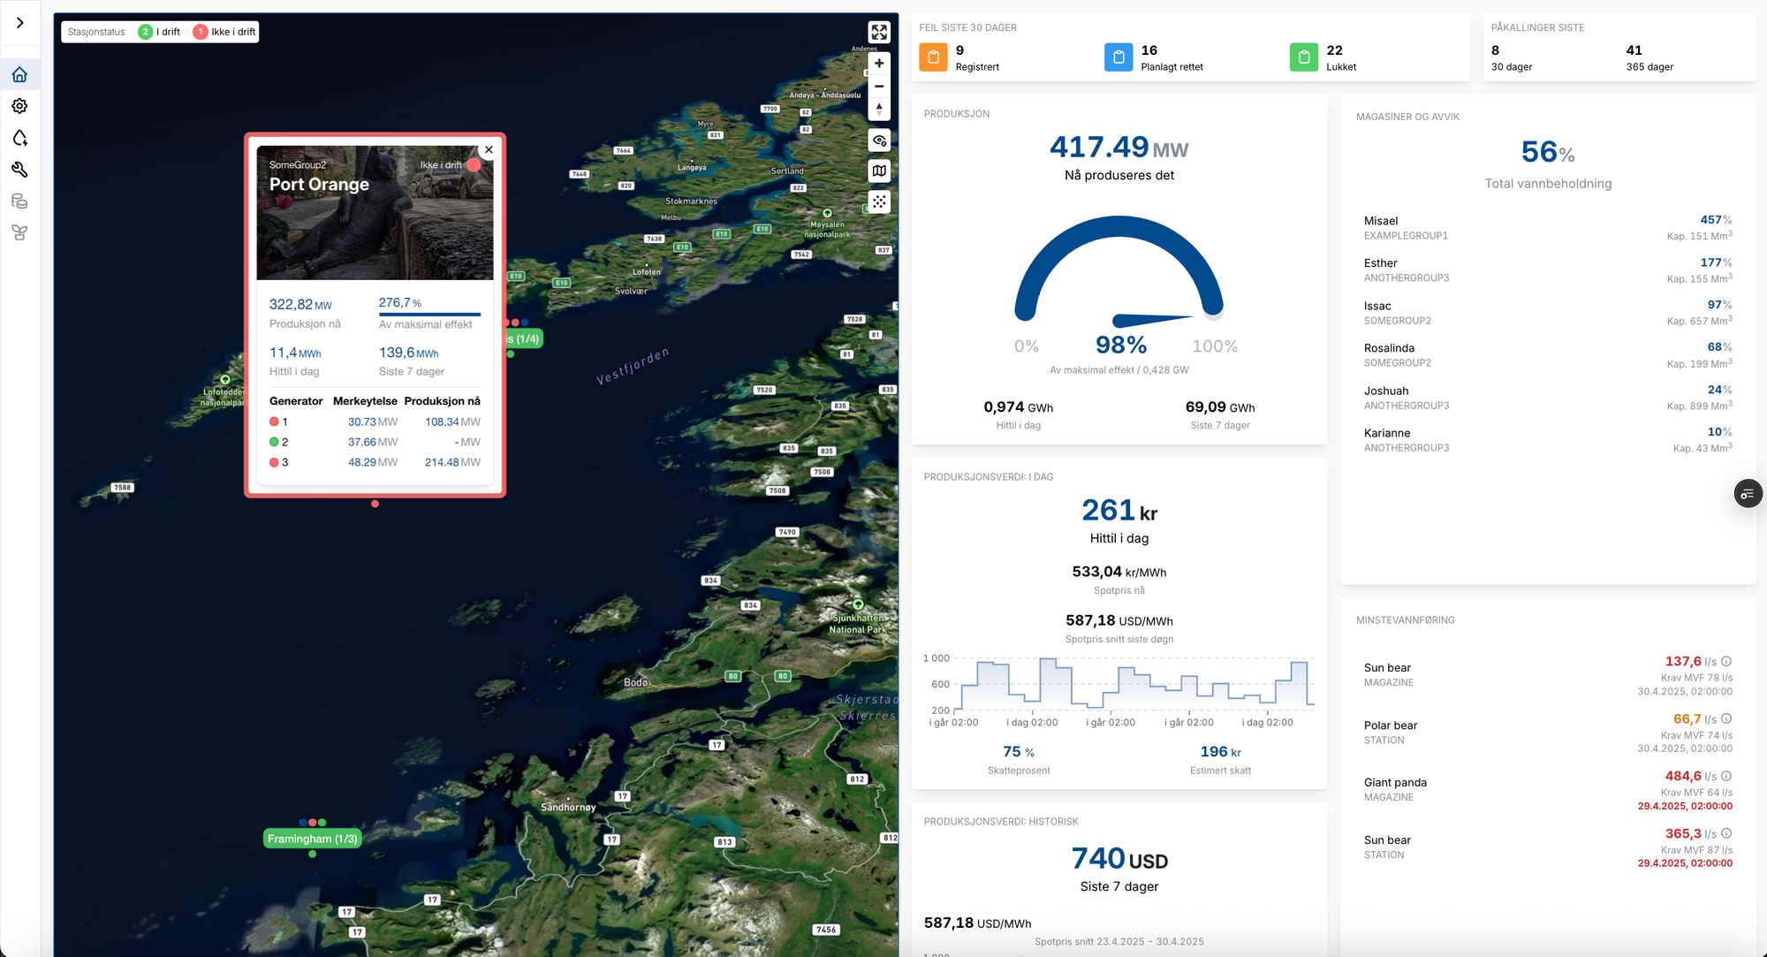Toggle marker clustering dots button
Image resolution: width=1767 pixels, height=957 pixels.
tap(879, 201)
